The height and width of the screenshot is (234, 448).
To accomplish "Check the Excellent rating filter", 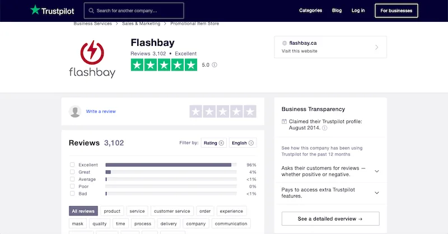I will (72, 165).
